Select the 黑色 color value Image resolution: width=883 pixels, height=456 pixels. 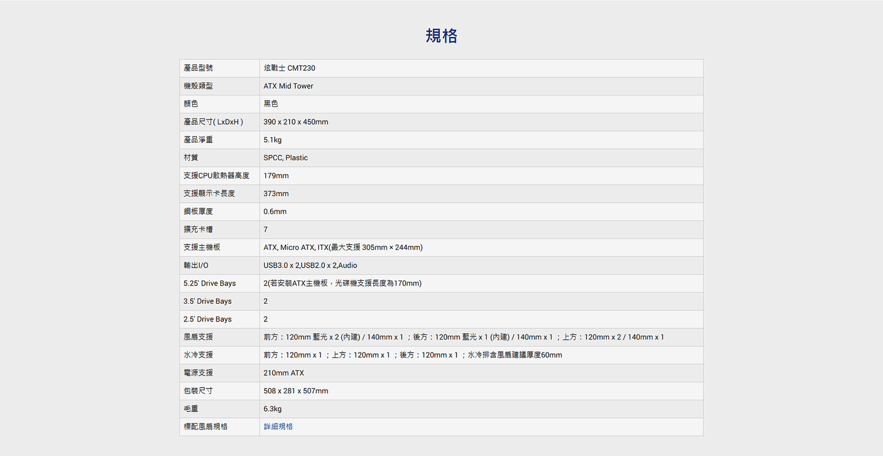[x=271, y=104]
